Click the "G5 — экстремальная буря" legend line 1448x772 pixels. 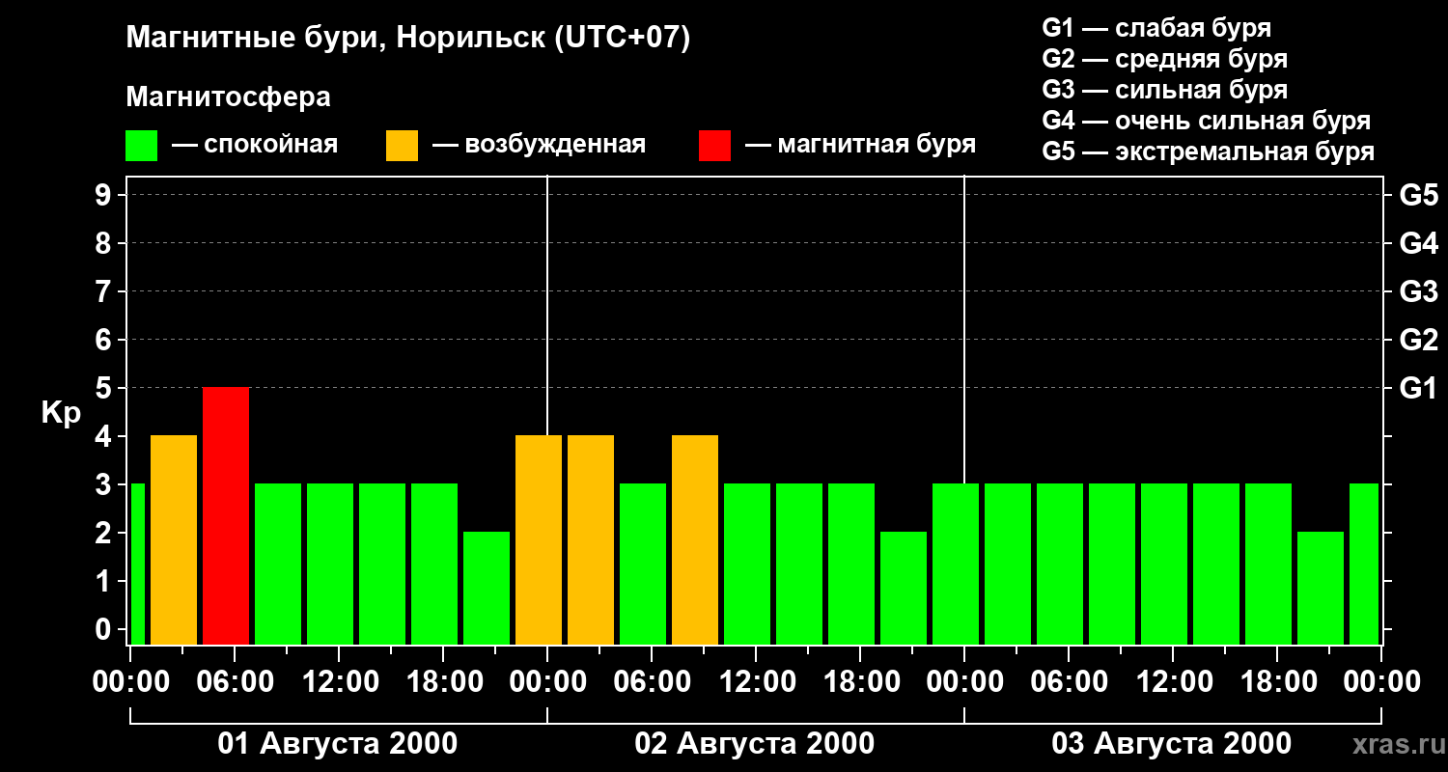click(1209, 152)
